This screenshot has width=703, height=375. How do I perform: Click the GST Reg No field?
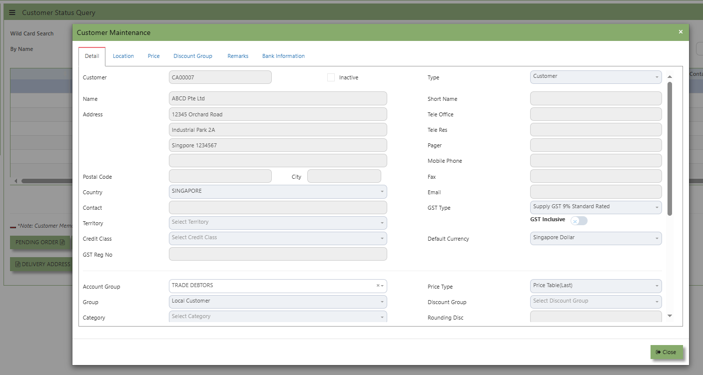click(278, 254)
